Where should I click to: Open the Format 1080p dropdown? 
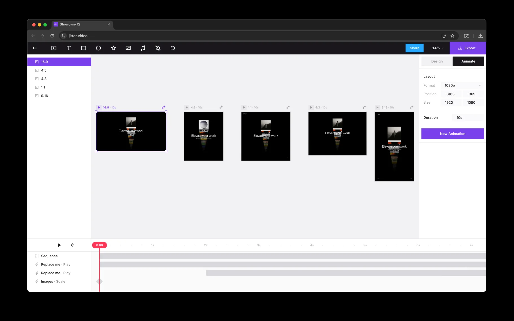tap(462, 85)
